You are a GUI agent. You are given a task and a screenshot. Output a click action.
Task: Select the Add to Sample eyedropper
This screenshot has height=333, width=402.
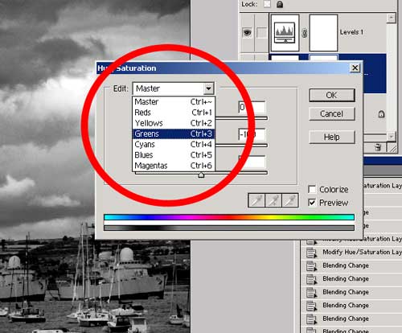pos(273,200)
